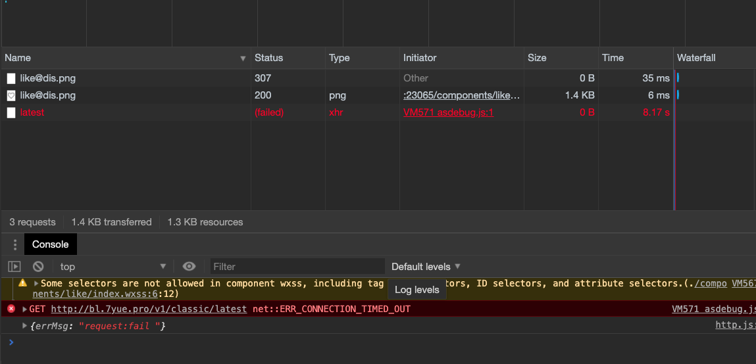Clear the console output

coord(38,266)
